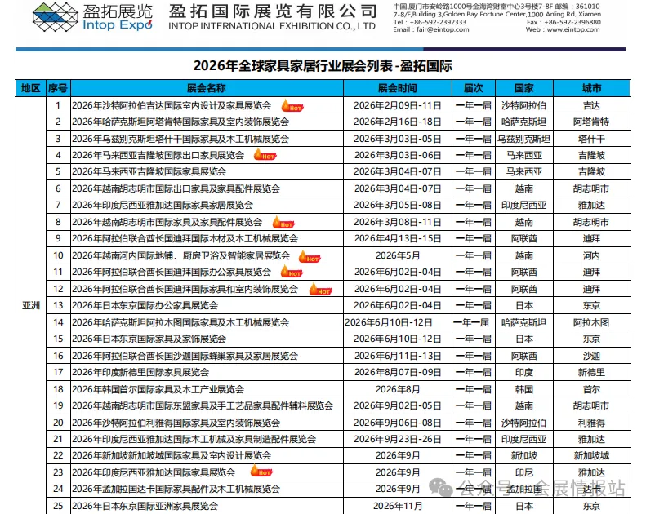The image size is (646, 514).
Task: Select 2026年哈萨克斯坦阿拉木图国际家具及木工机械展览会
Action: (x=180, y=322)
